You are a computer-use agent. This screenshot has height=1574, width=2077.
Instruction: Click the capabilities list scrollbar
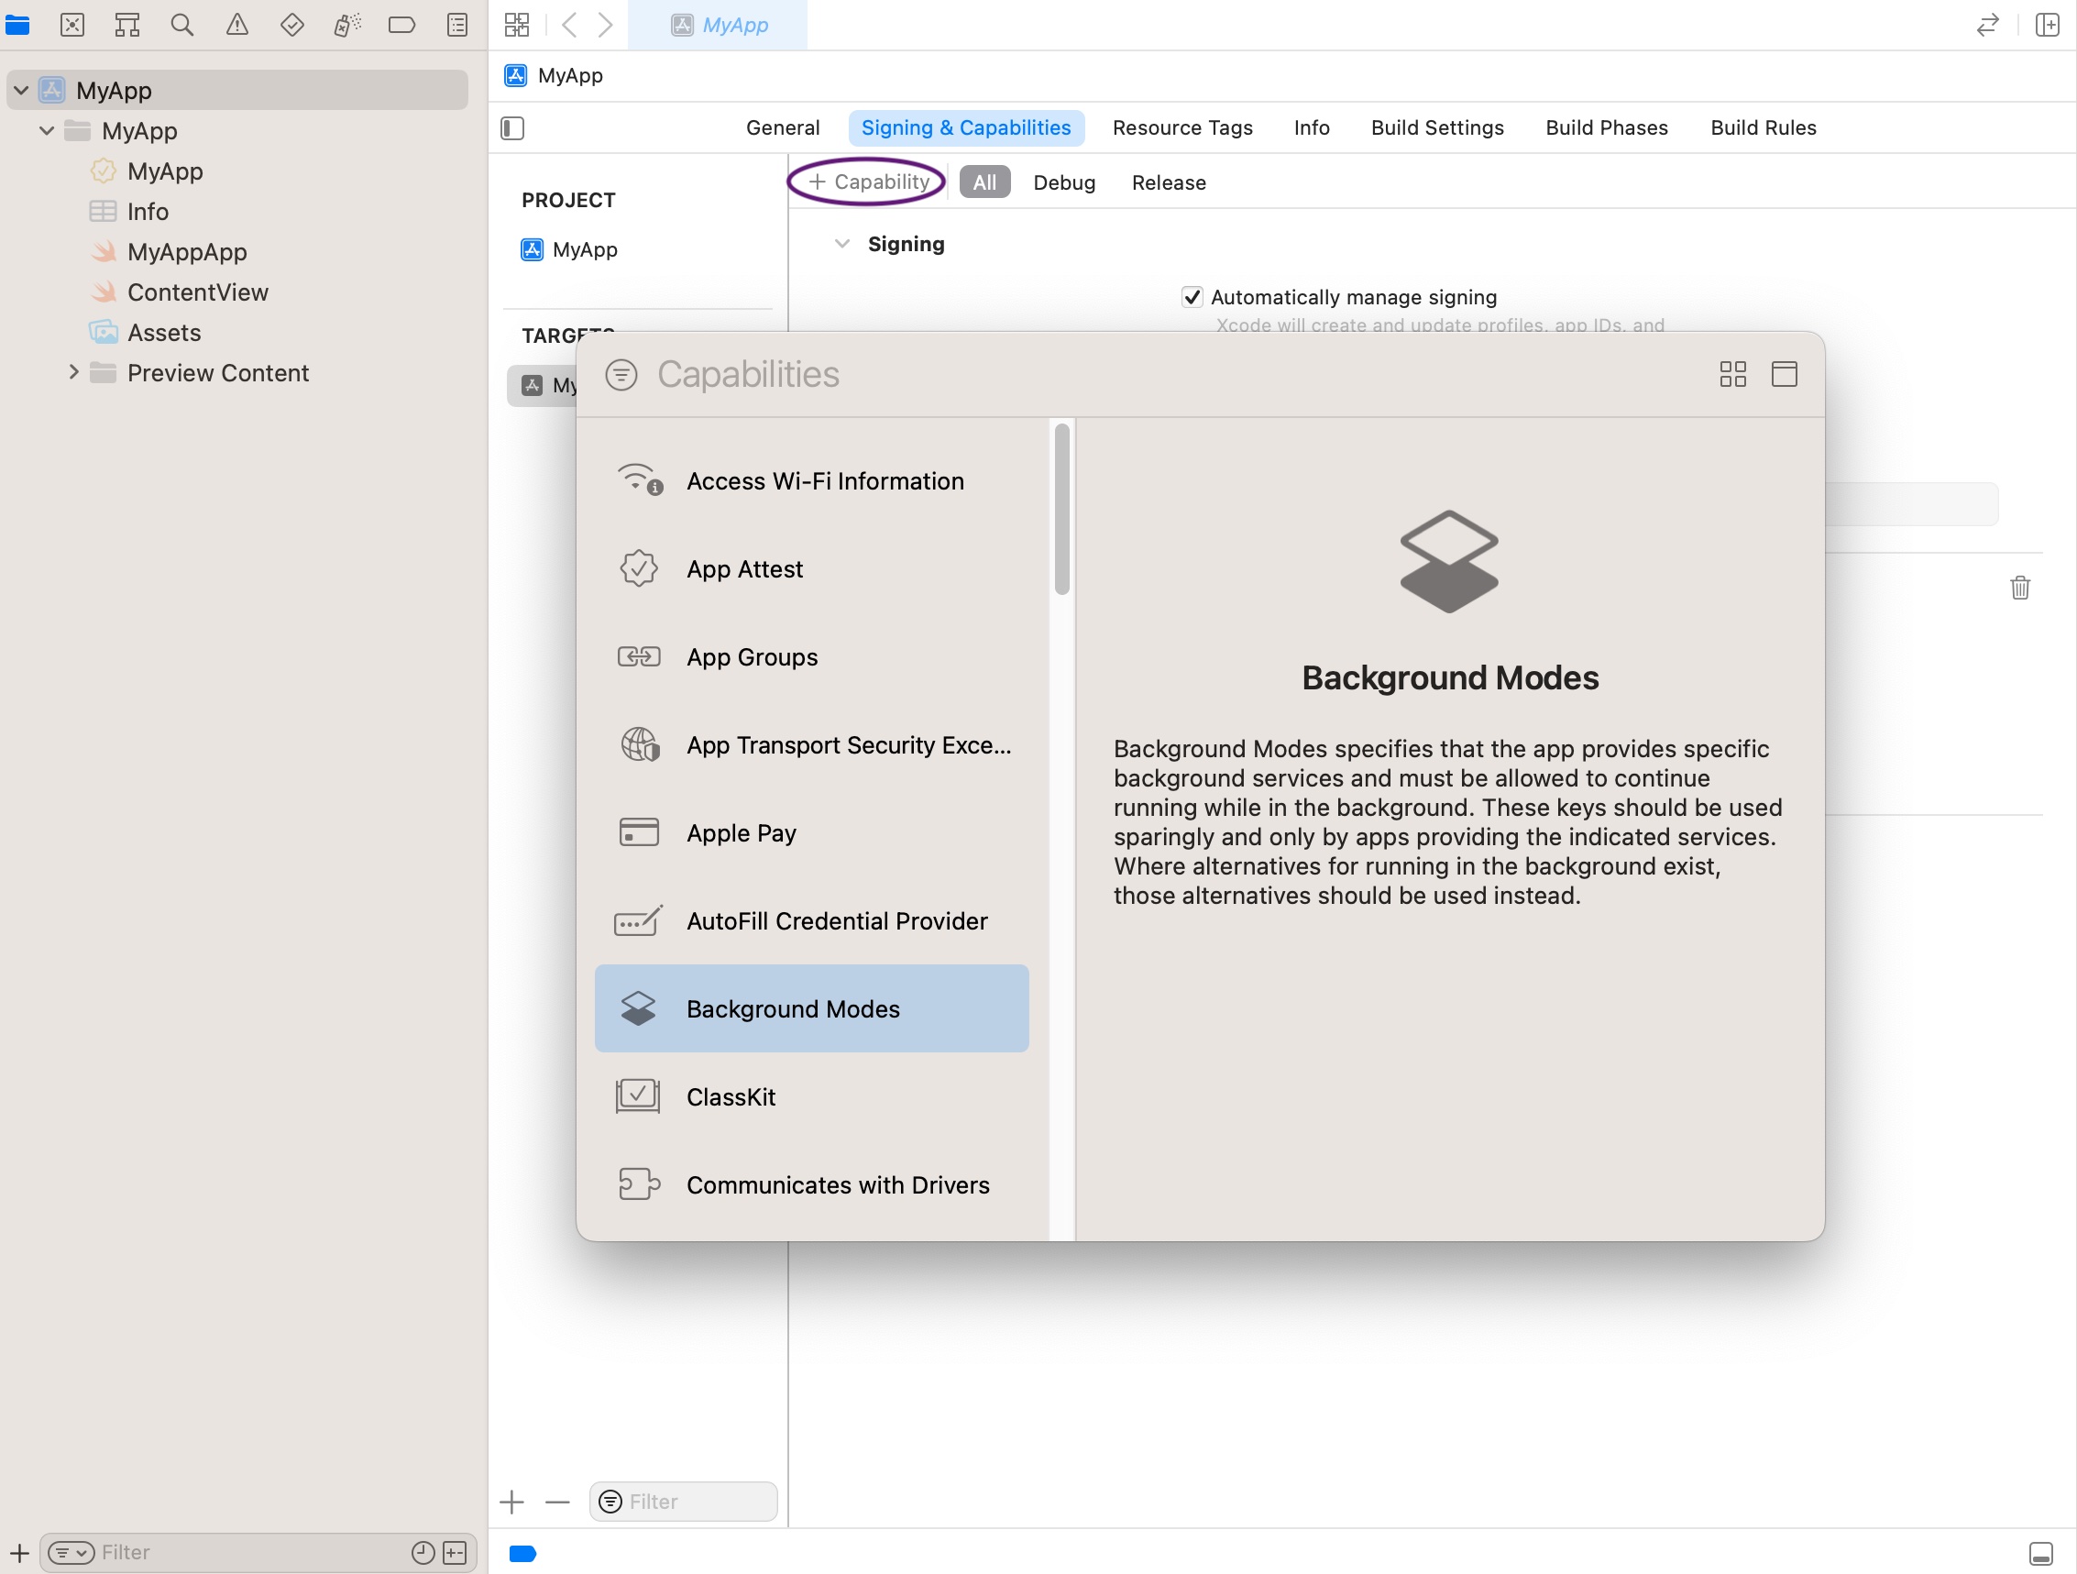1062,509
